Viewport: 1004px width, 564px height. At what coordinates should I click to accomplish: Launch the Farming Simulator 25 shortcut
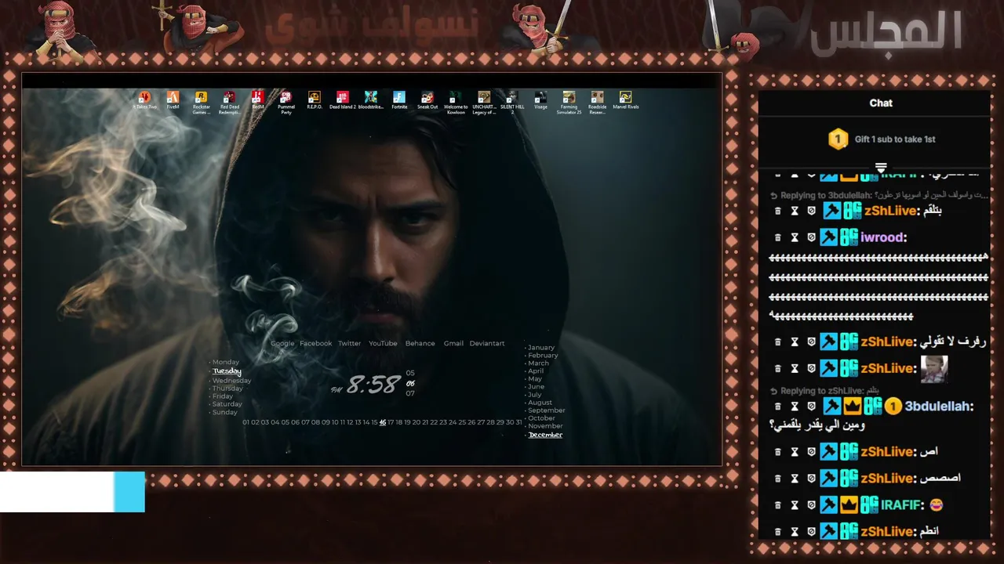click(x=569, y=102)
